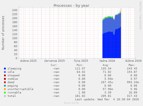Click the 'Number of processes' axis label

[3, 33]
